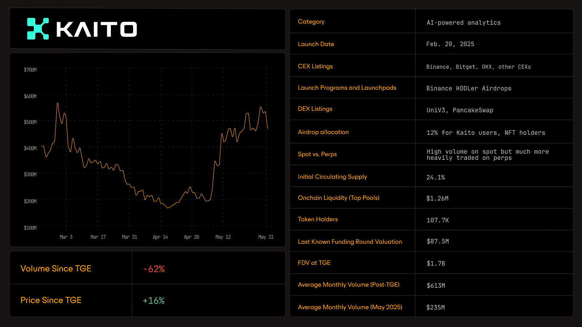
Task: Click the Average Monthly Volume (May 2025) label
Action: coord(350,307)
